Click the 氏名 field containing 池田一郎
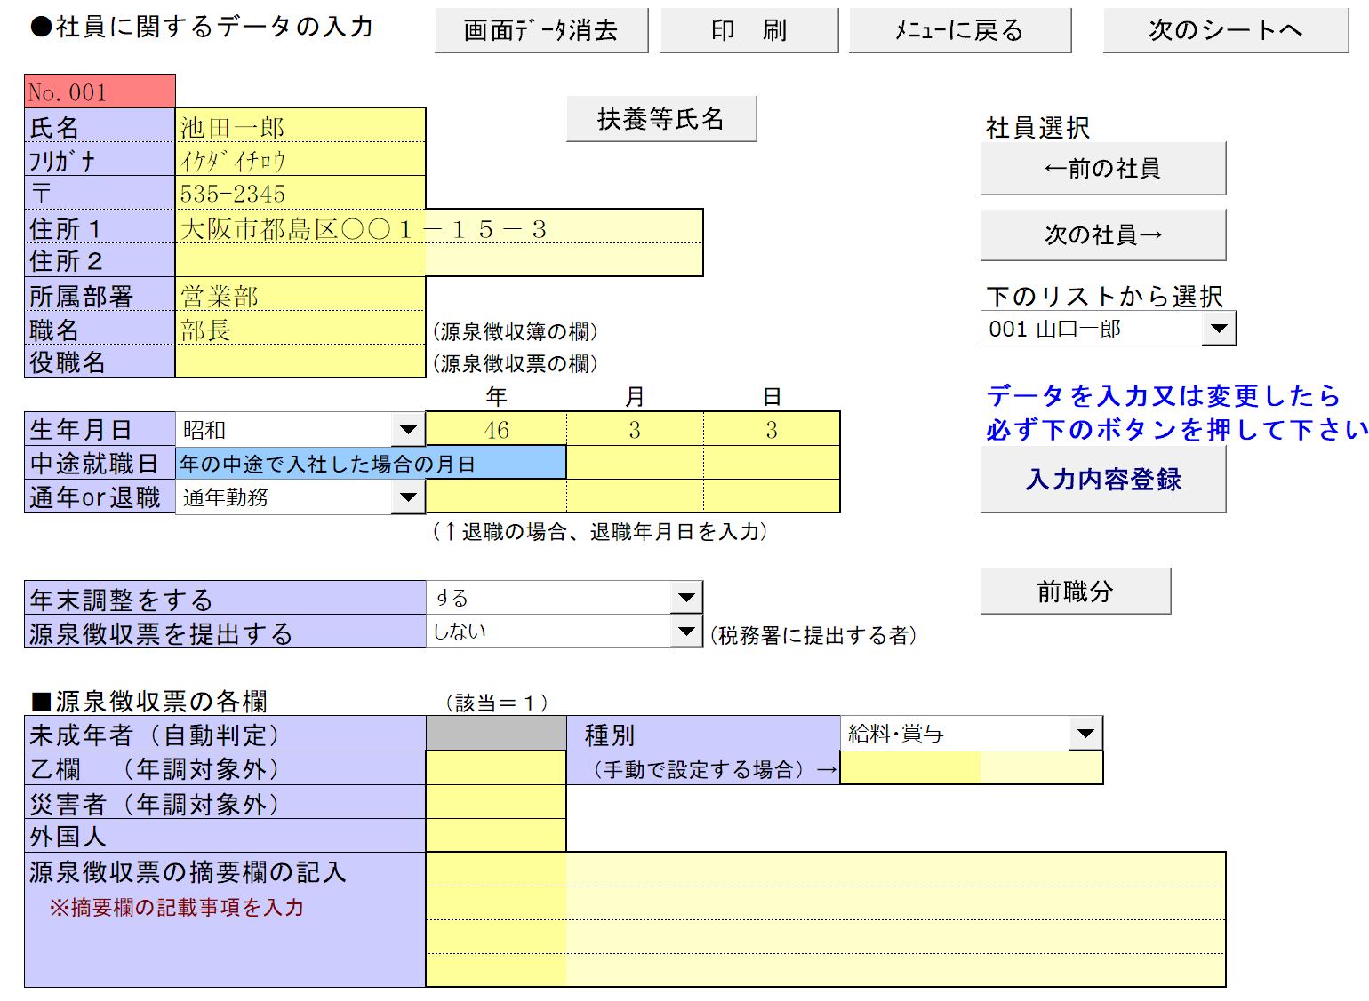Screen dimensions: 1369x1001 [300, 127]
